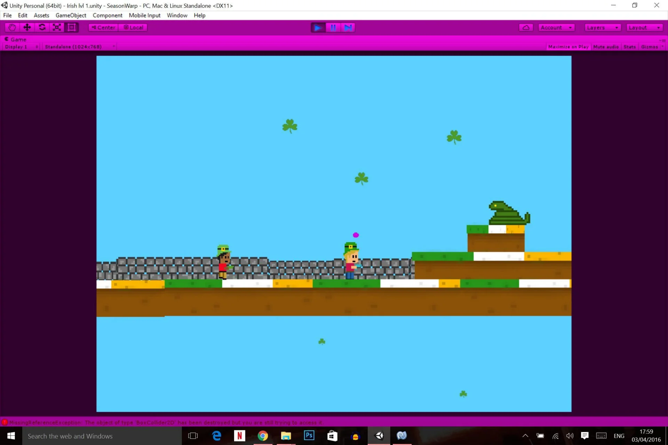Select the Rect Transform tool
This screenshot has height=445, width=668.
[72, 27]
